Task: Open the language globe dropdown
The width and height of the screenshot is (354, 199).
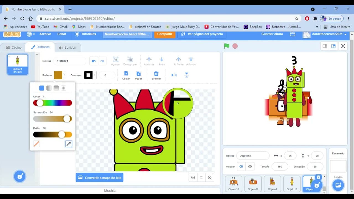Action: click(31, 34)
